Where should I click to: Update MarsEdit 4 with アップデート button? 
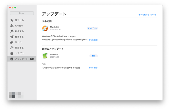pos(92,28)
